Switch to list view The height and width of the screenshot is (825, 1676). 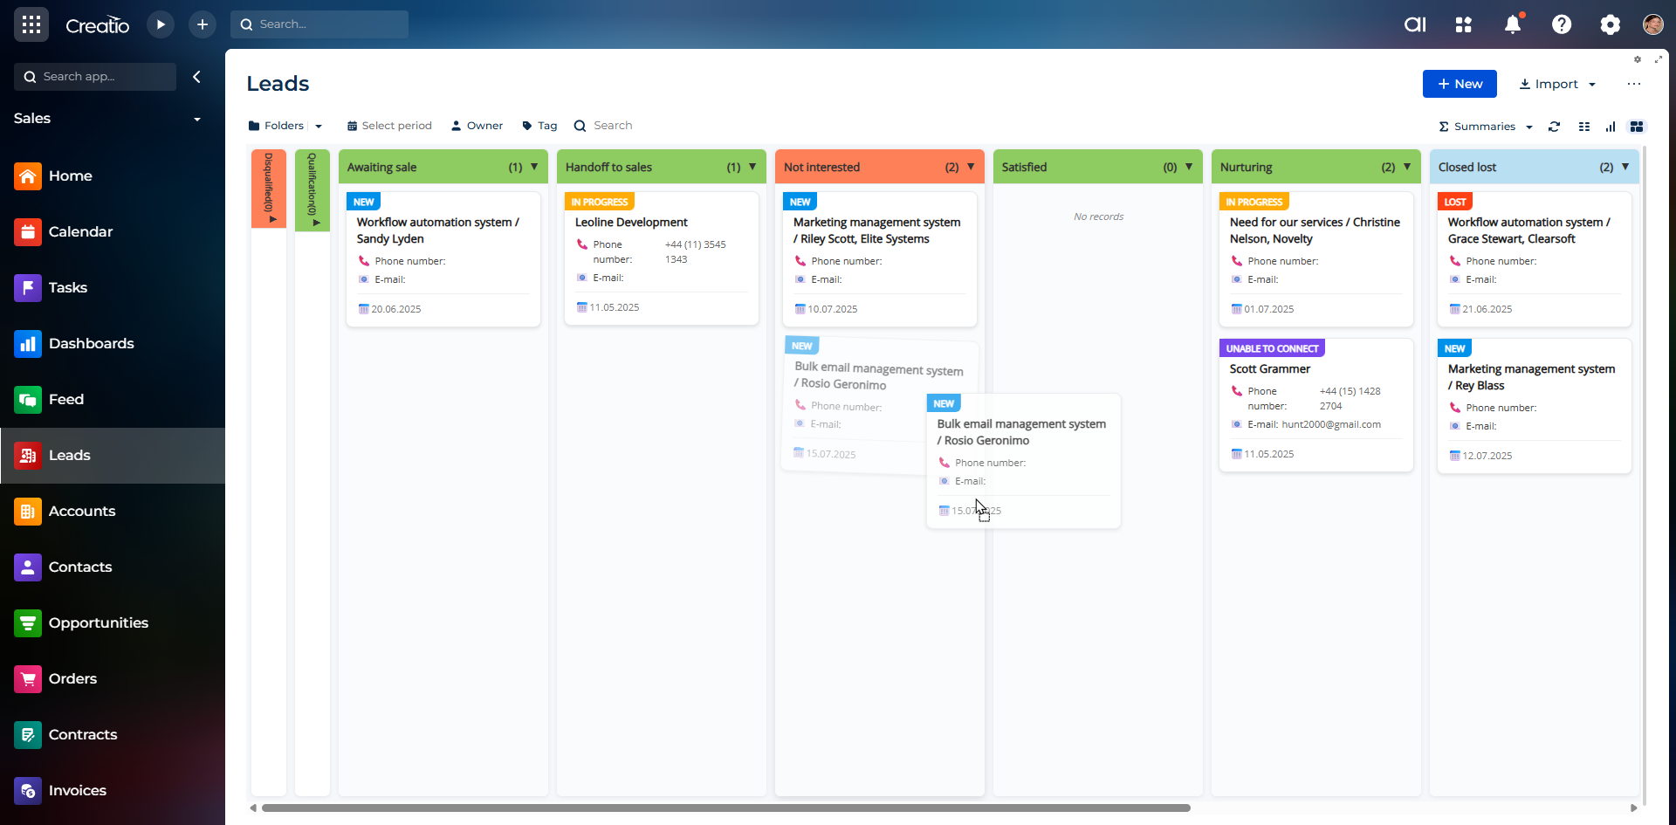1584,127
